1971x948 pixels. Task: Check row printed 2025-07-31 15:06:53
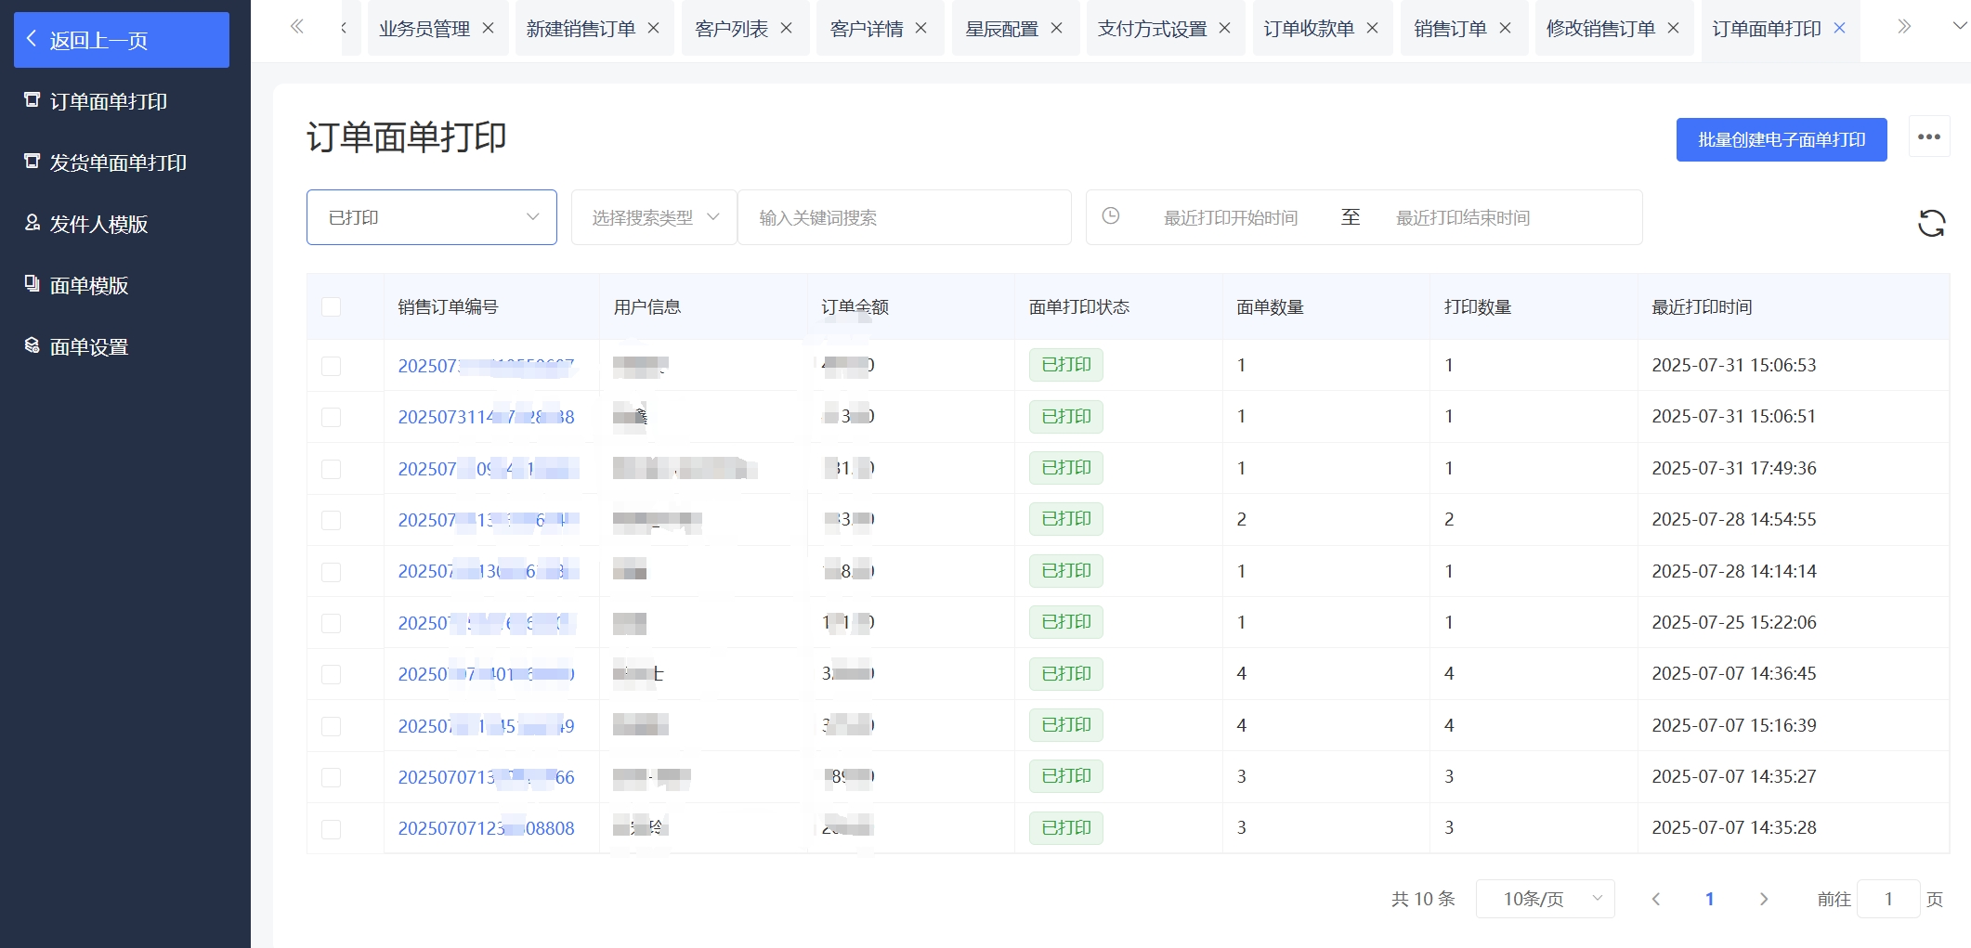tap(331, 366)
